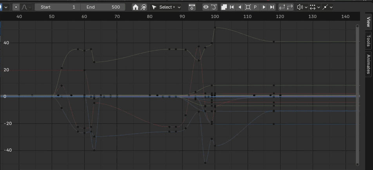Viewport: 373px width, 170px height.
Task: Click the home view-all icon
Action: pos(136,7)
